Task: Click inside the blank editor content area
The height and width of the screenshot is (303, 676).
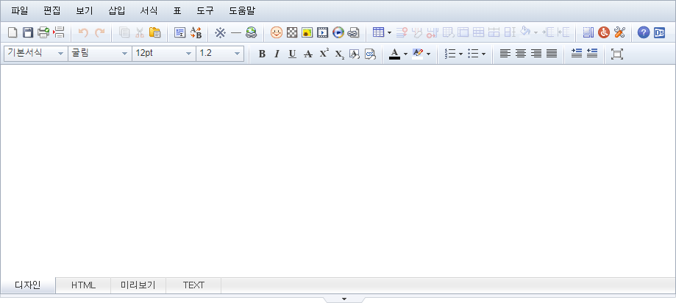Action: click(338, 169)
